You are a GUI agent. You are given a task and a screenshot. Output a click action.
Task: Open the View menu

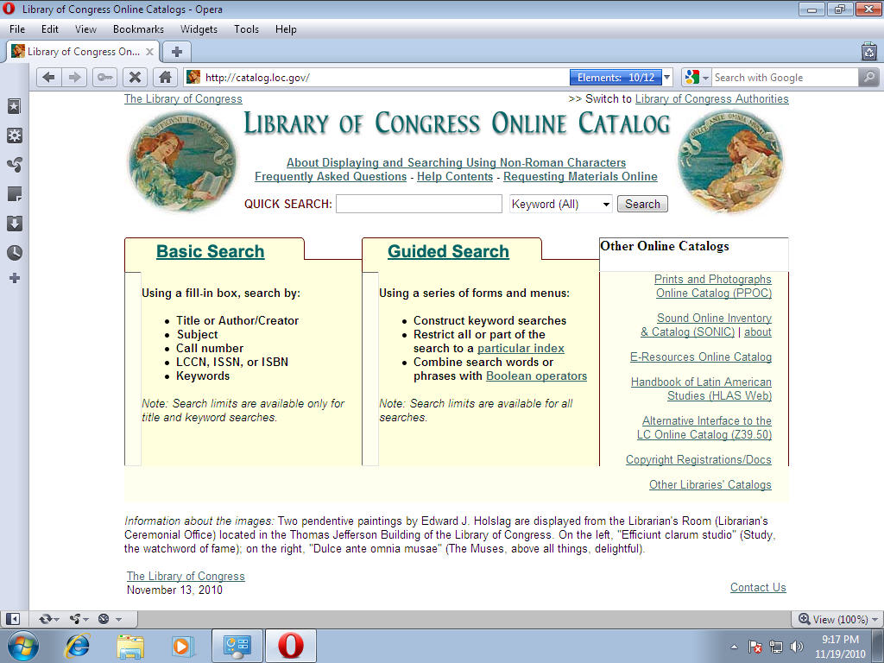click(85, 29)
